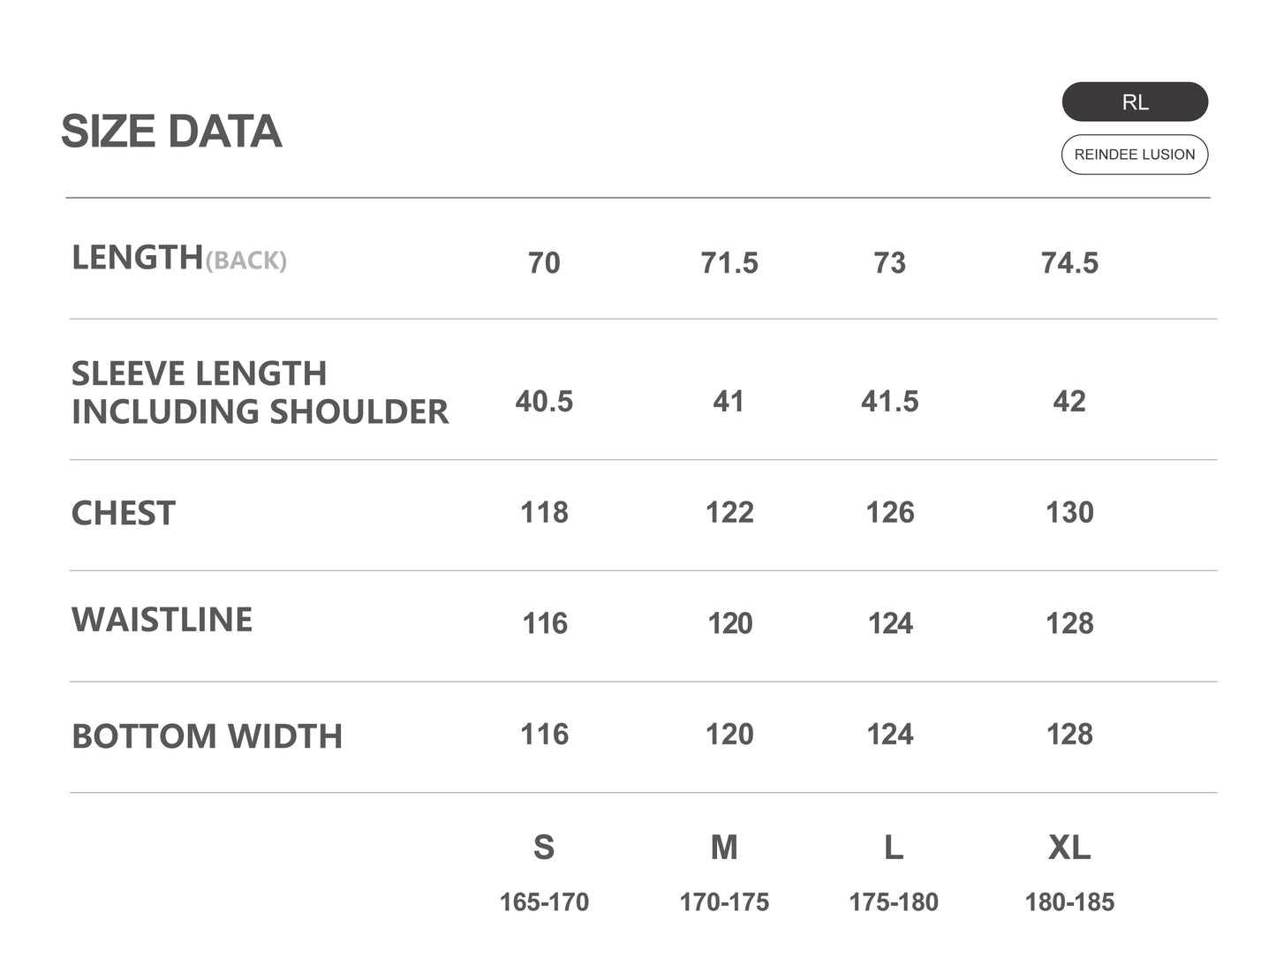Click the sleeve length value 40.5

point(544,402)
